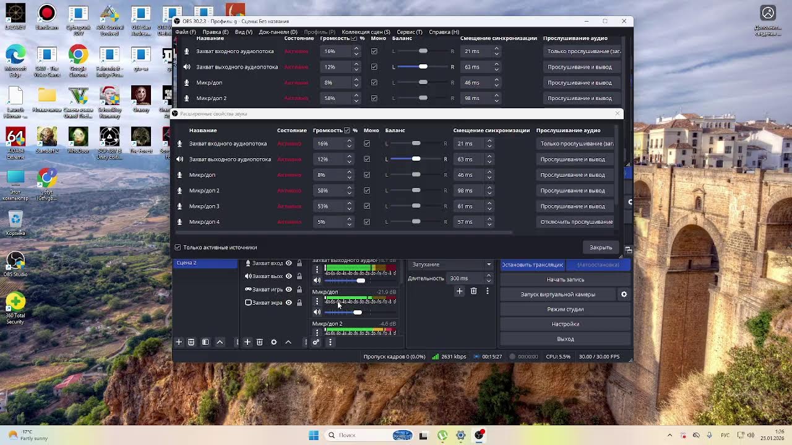This screenshot has width=792, height=445.
Task: Uncheck Только активные источники checkbox
Action: pyautogui.click(x=178, y=247)
